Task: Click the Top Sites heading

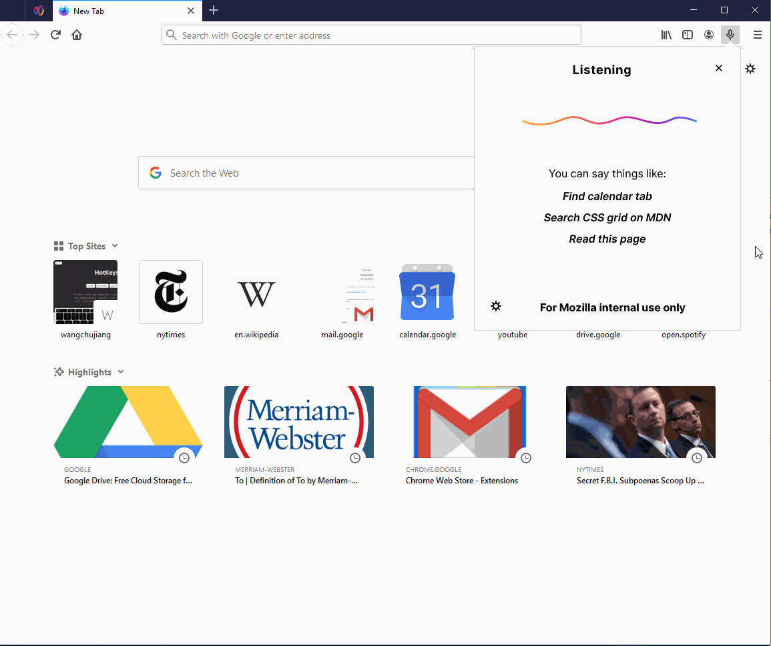Action: click(87, 246)
